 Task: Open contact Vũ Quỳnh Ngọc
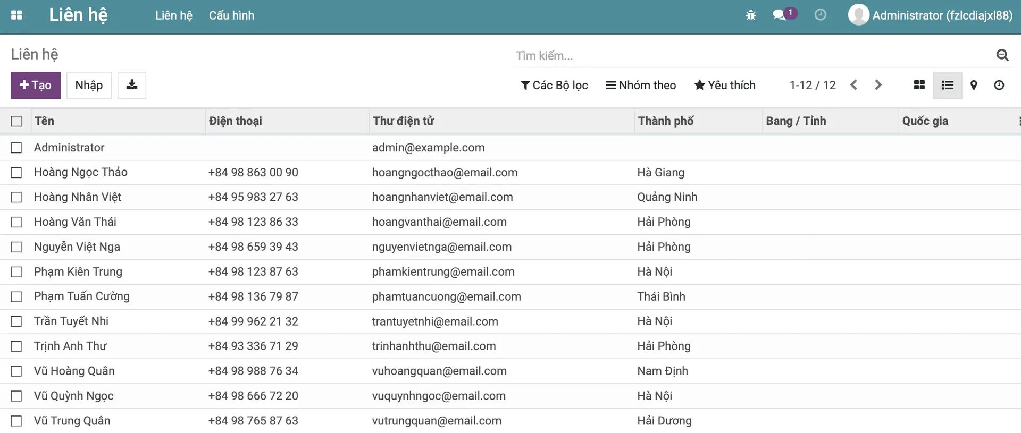74,396
